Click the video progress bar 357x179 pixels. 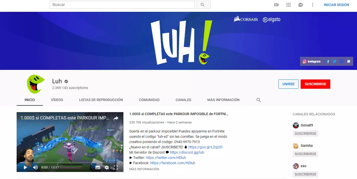pyautogui.click(x=70, y=163)
